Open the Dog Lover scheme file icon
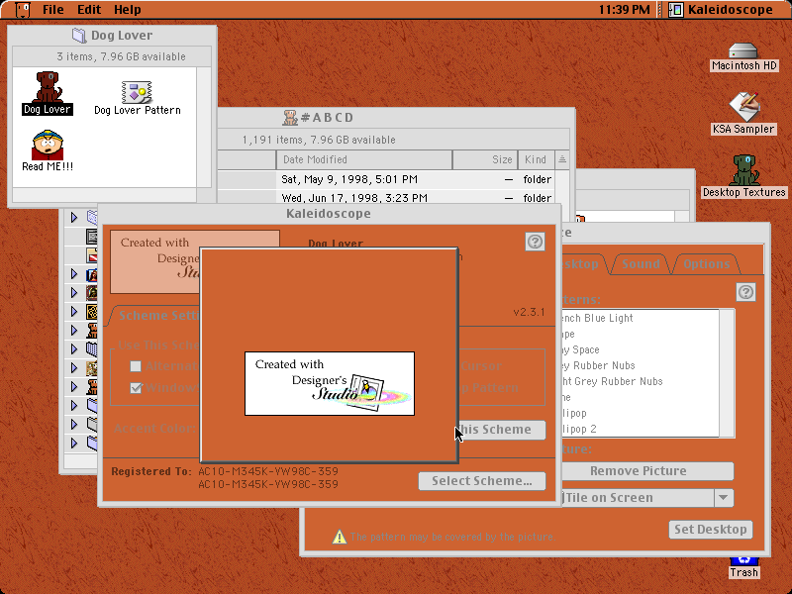Image resolution: width=792 pixels, height=594 pixels. [48, 87]
